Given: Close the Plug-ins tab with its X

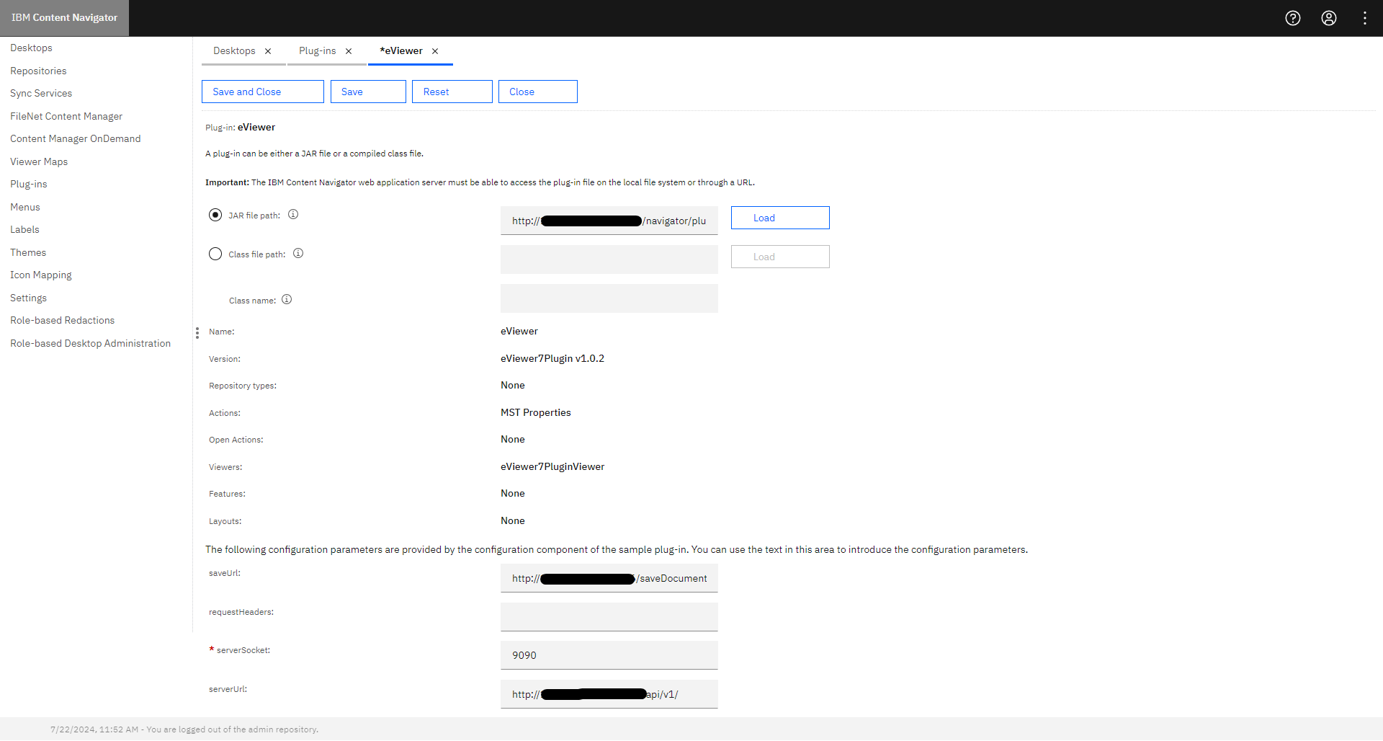Looking at the screenshot, I should pos(349,51).
